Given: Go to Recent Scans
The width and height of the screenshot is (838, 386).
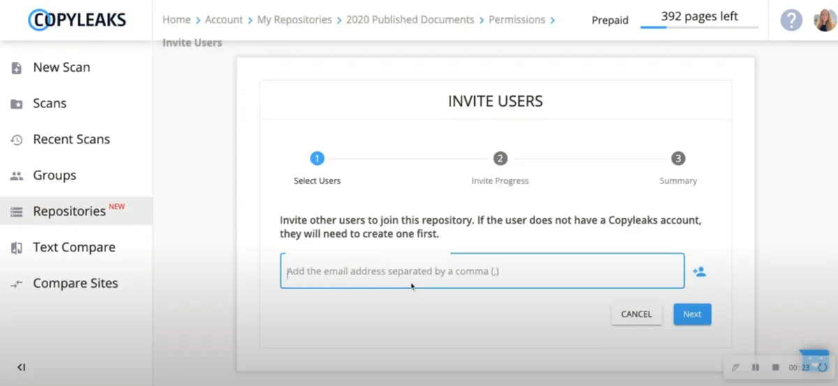Looking at the screenshot, I should (x=71, y=139).
